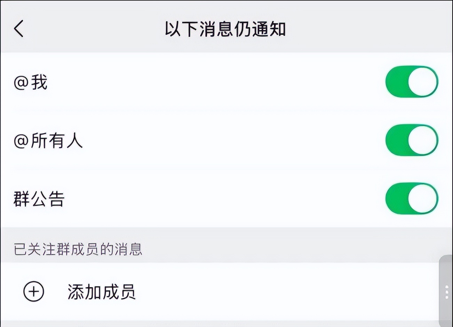453x327 pixels.
Task: Click the green switch knob for @我
Action: coord(422,81)
